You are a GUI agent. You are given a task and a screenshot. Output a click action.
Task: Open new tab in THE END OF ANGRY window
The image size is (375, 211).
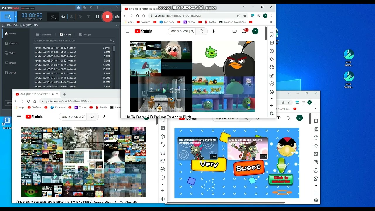pos(64,94)
